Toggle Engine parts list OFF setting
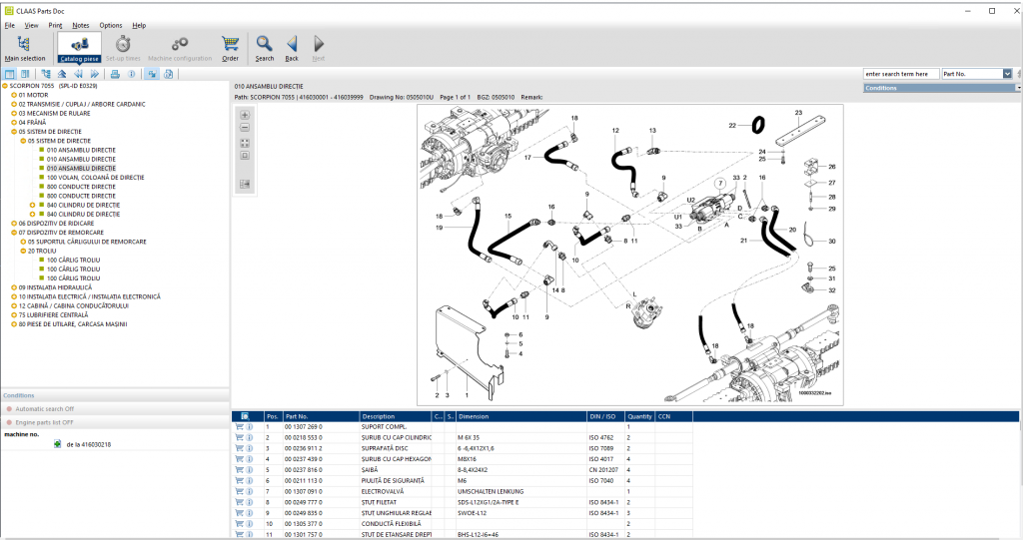This screenshot has height=540, width=1023. click(x=42, y=423)
